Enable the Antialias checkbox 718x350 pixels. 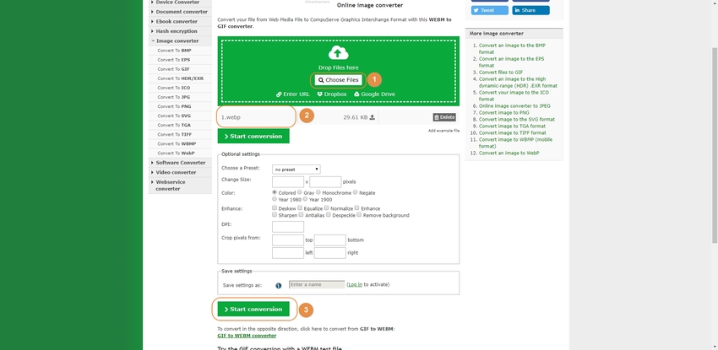[301, 214]
